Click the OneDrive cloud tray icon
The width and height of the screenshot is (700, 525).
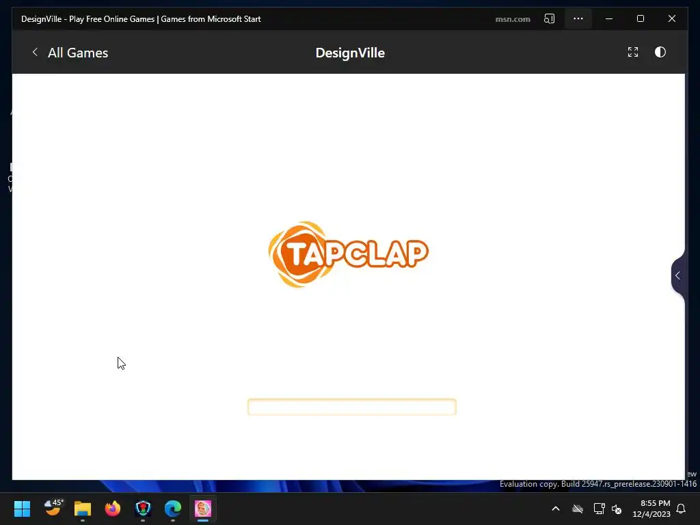tap(578, 509)
